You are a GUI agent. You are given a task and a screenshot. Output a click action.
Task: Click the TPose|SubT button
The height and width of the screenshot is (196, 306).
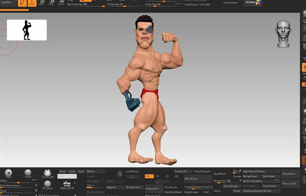(x=291, y=183)
